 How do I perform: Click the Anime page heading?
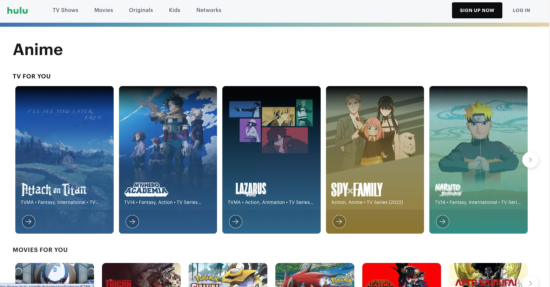[38, 49]
